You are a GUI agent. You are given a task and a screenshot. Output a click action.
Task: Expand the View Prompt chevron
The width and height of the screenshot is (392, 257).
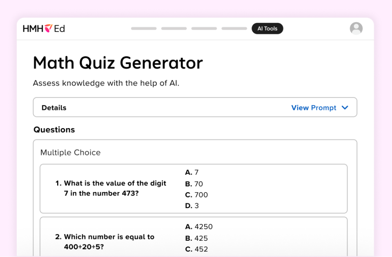pyautogui.click(x=345, y=108)
